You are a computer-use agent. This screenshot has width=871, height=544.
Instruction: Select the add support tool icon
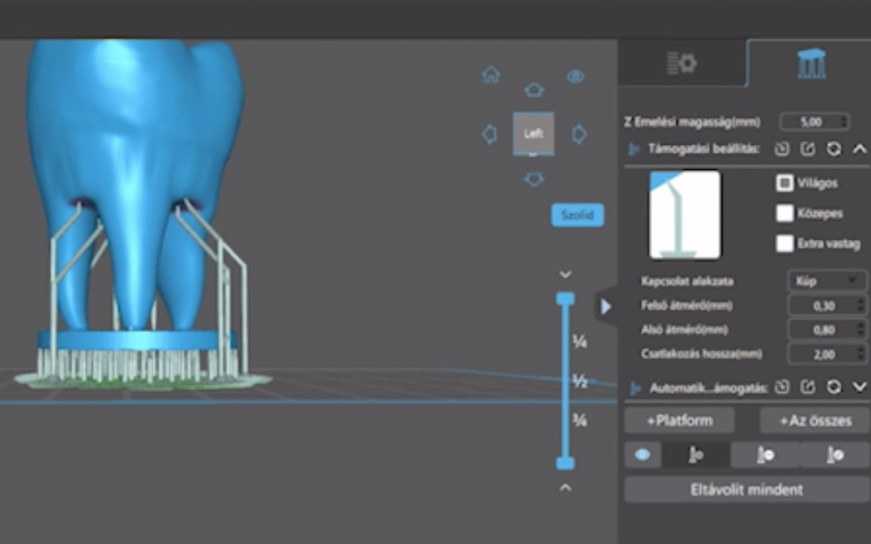pyautogui.click(x=696, y=455)
